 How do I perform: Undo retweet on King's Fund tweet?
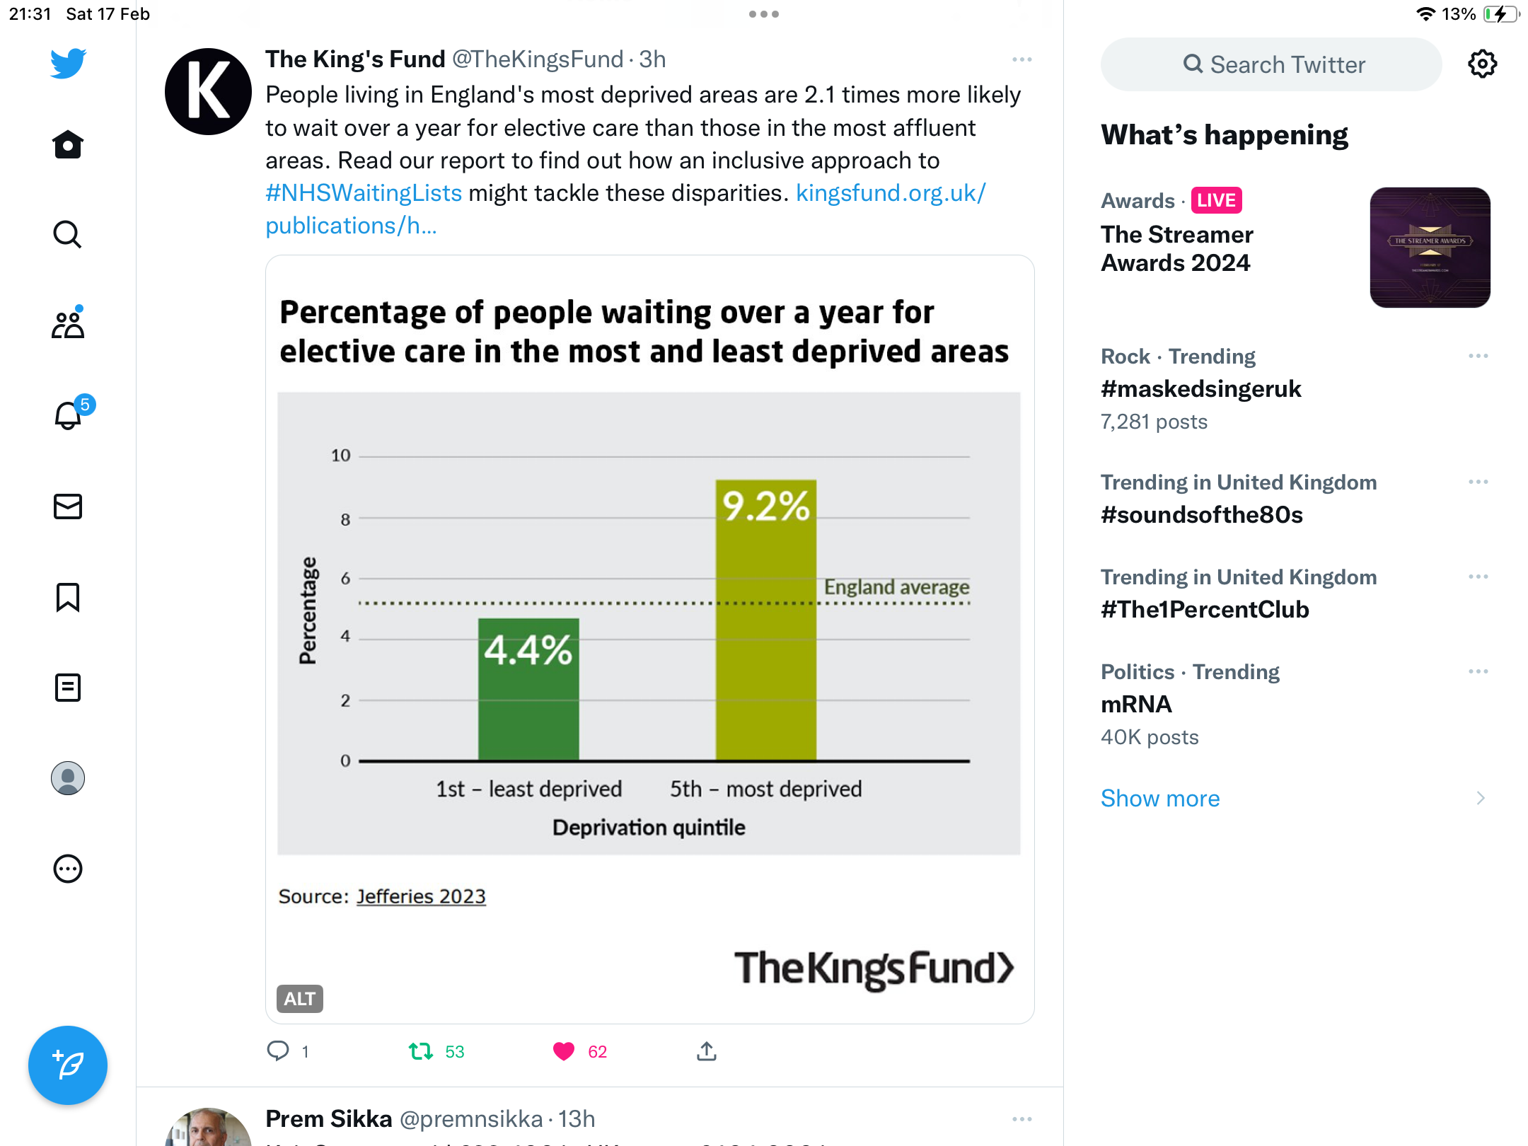[x=421, y=1052]
